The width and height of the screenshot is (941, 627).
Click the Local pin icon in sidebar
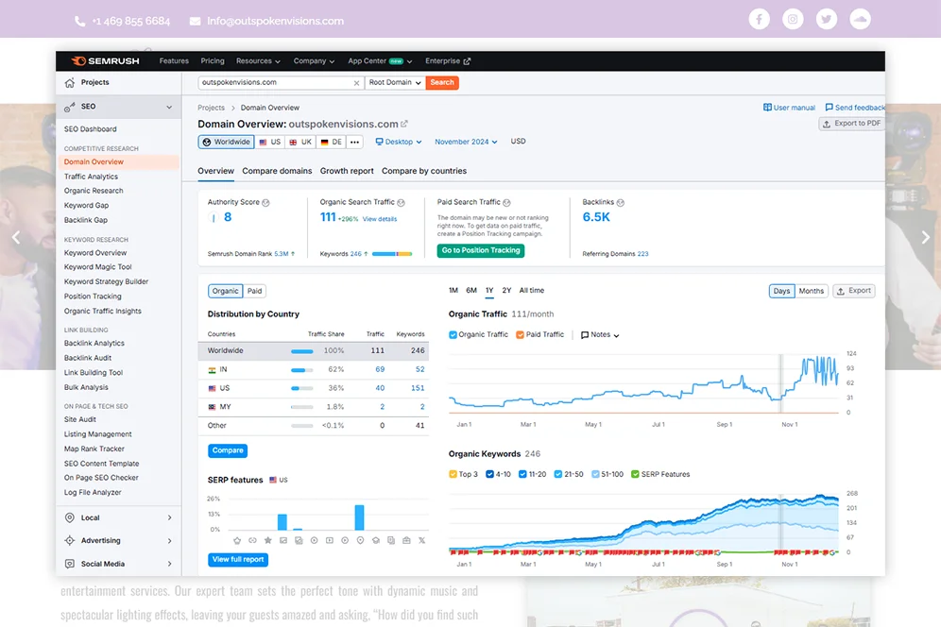70,517
